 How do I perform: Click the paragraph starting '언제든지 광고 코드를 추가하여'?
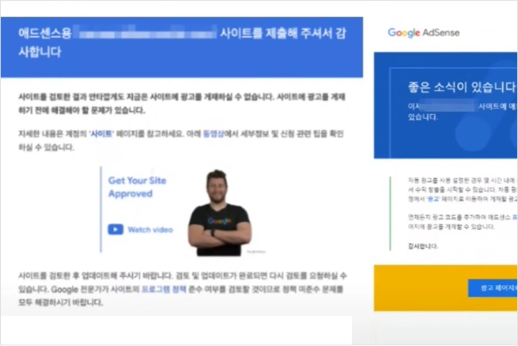463,222
